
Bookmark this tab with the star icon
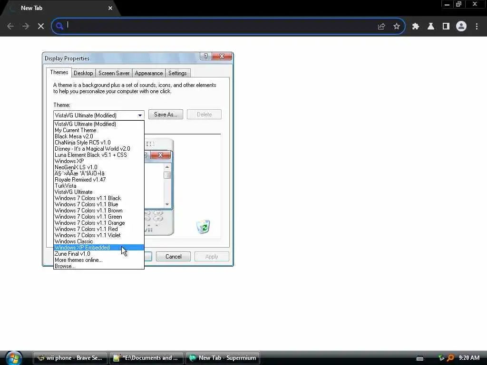396,27
